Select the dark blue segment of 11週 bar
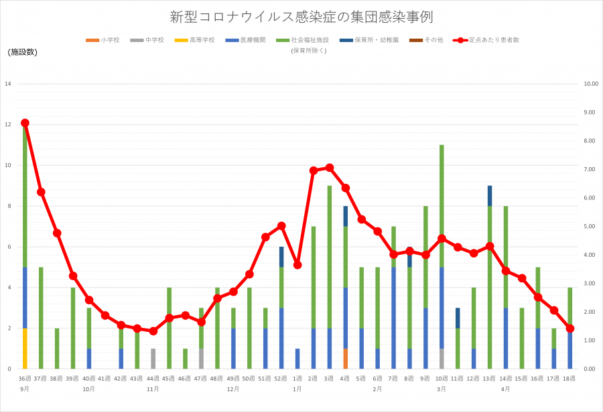The image size is (603, 412). [x=458, y=318]
